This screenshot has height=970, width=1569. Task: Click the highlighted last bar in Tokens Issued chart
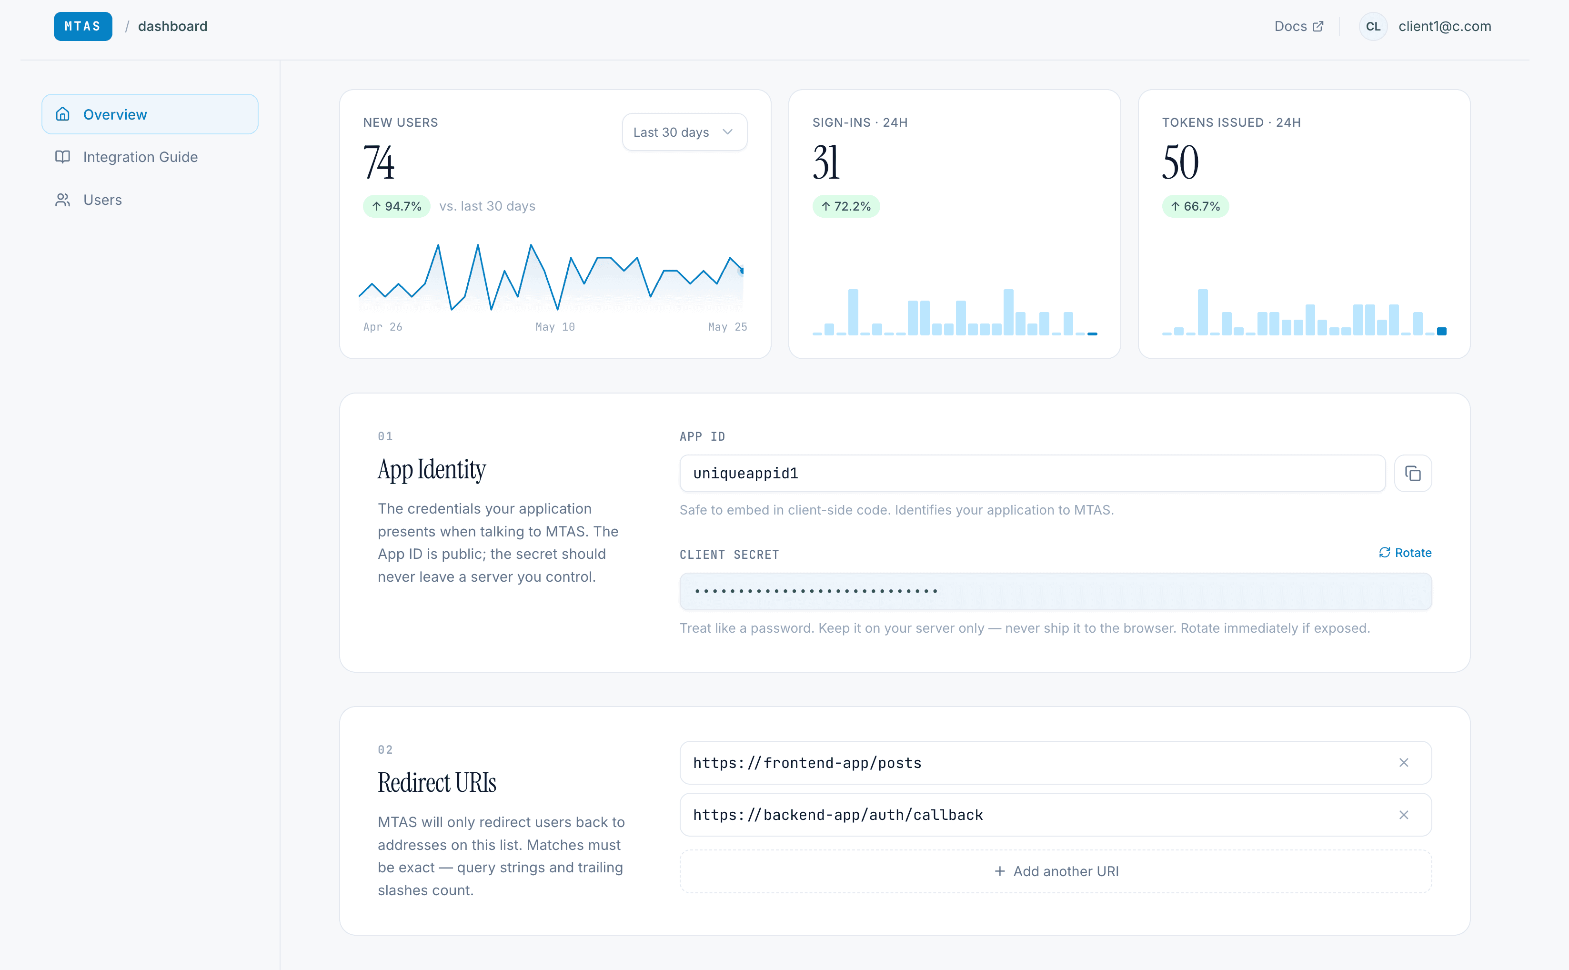point(1441,332)
